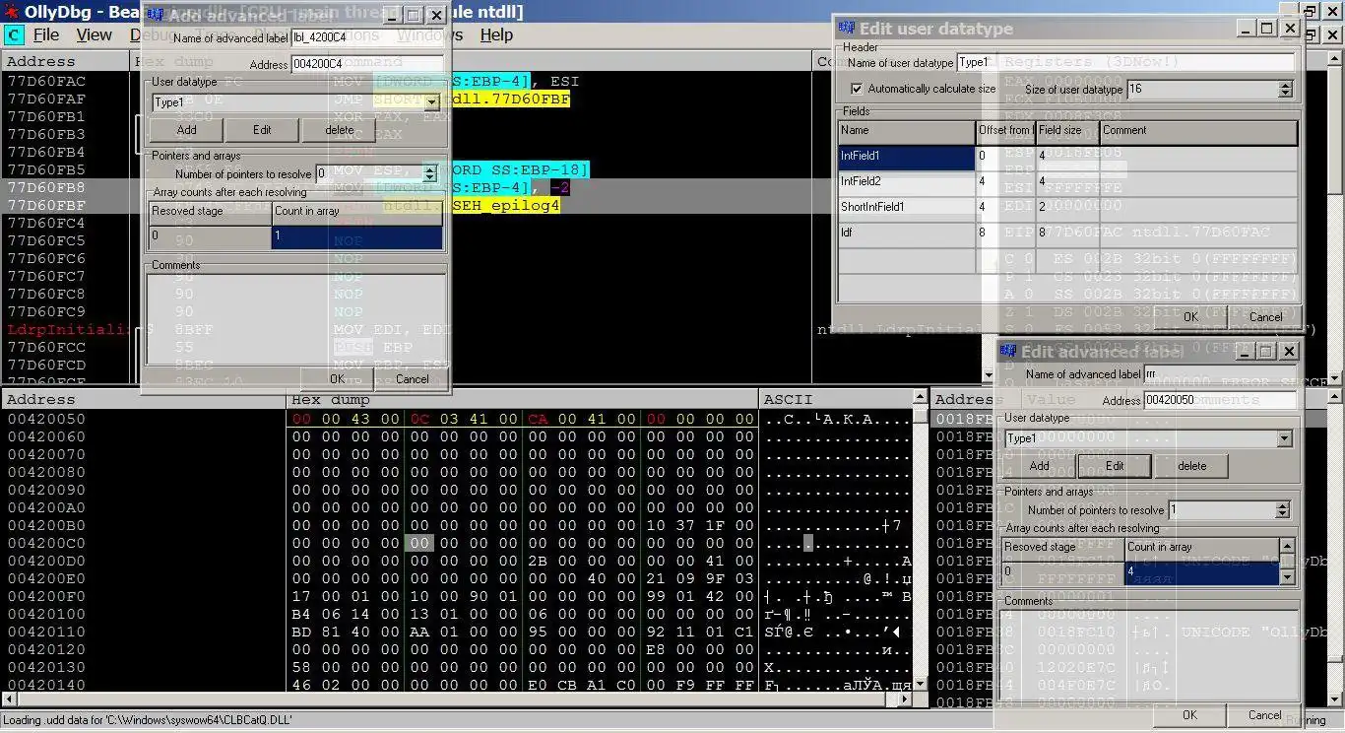The image size is (1345, 733).
Task: Cancel the Edit user datatype dialog
Action: 1265,317
